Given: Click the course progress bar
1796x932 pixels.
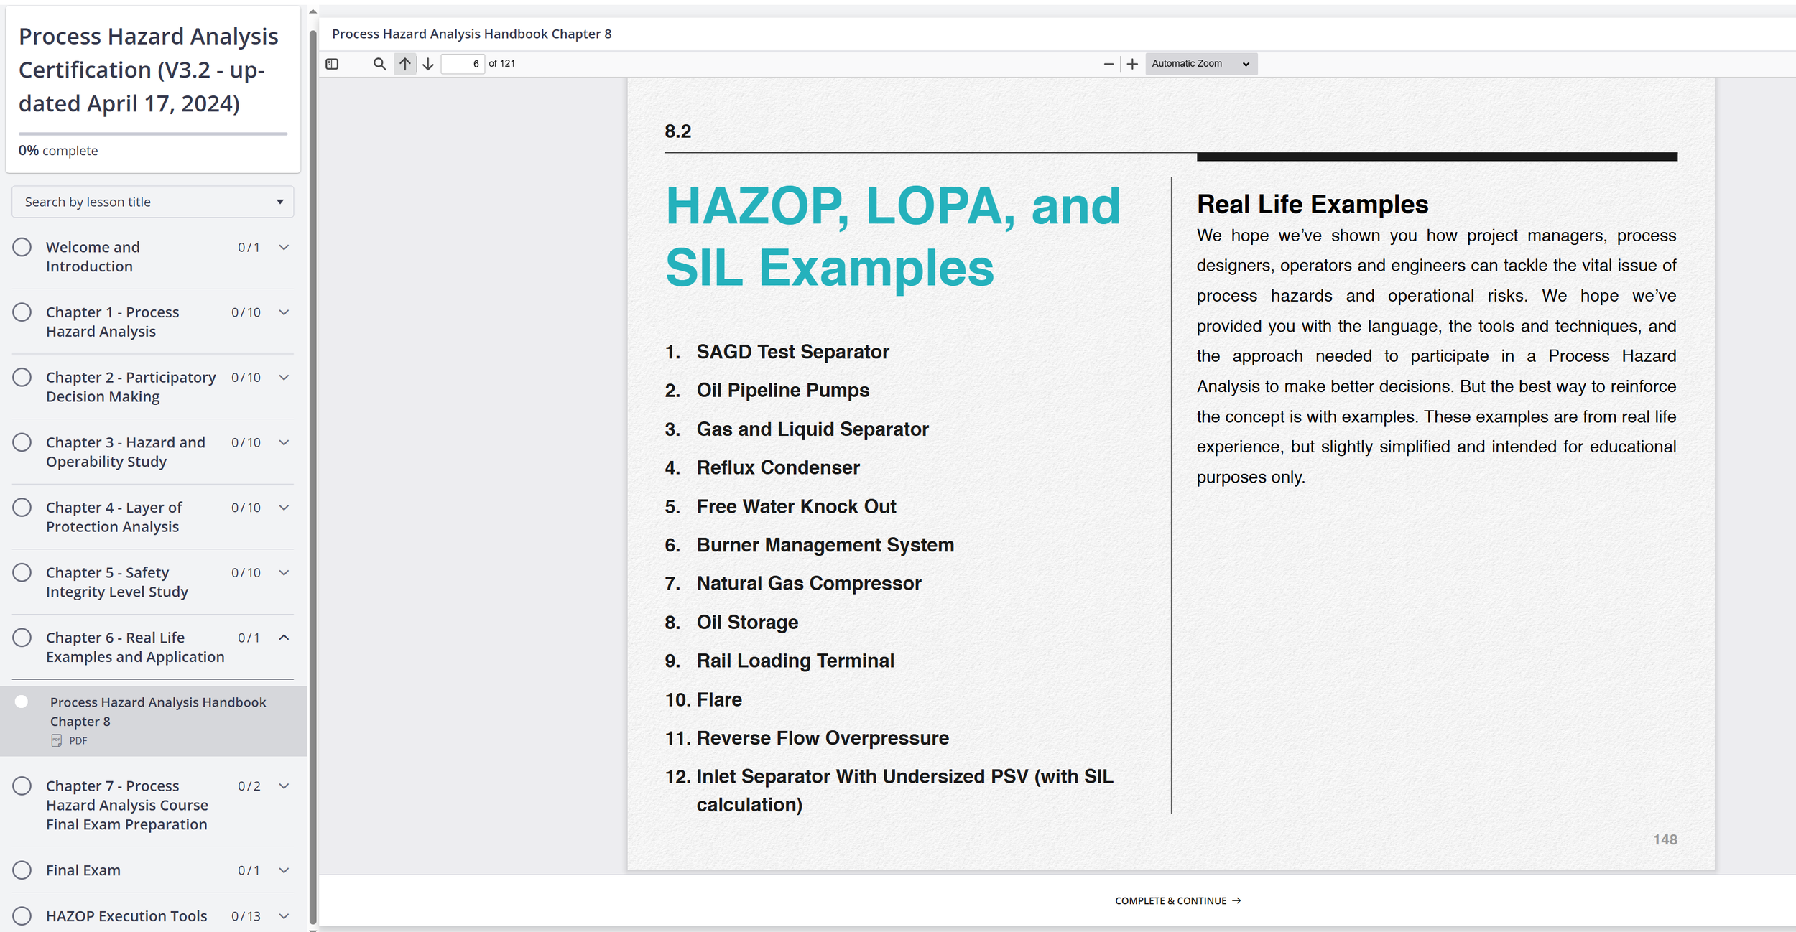Looking at the screenshot, I should tap(153, 134).
